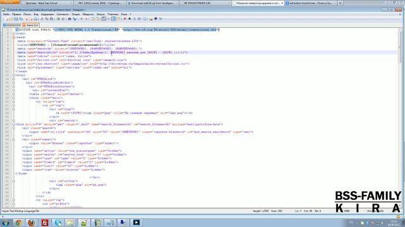The width and height of the screenshot is (405, 227).
Task: Collapse the <body> fold marker
Action: [14, 75]
